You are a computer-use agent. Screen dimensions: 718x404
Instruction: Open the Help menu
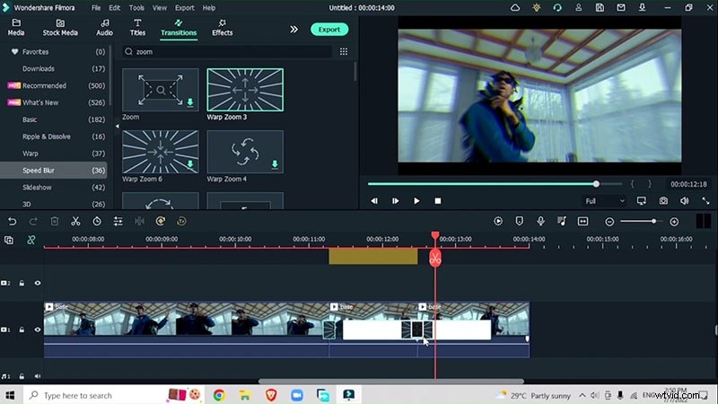209,8
